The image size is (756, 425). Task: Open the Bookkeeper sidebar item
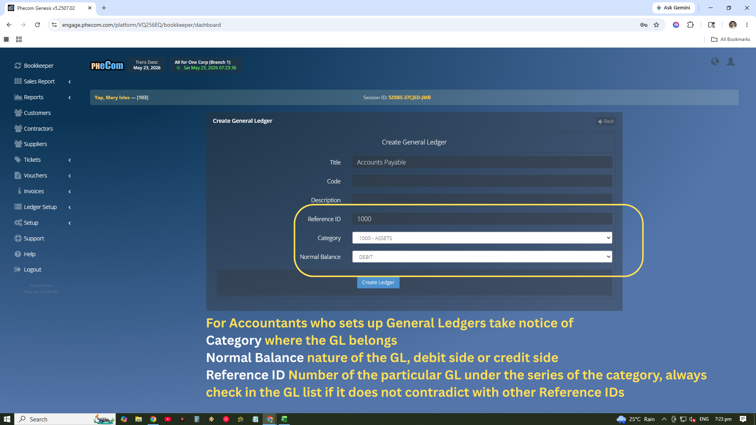click(39, 66)
